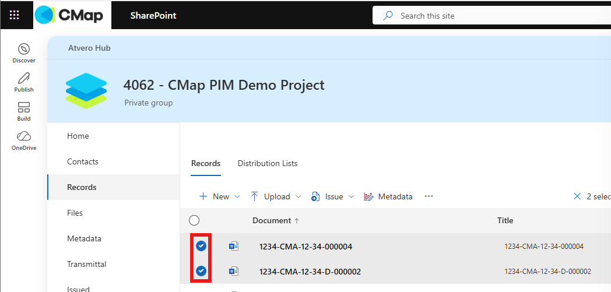Viewport: 611px width, 292px height.
Task: Click the New plus button
Action: (x=214, y=196)
